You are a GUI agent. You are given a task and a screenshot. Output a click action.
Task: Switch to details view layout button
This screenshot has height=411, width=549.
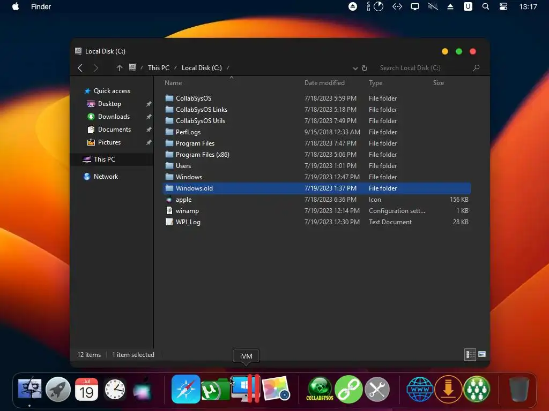(470, 354)
